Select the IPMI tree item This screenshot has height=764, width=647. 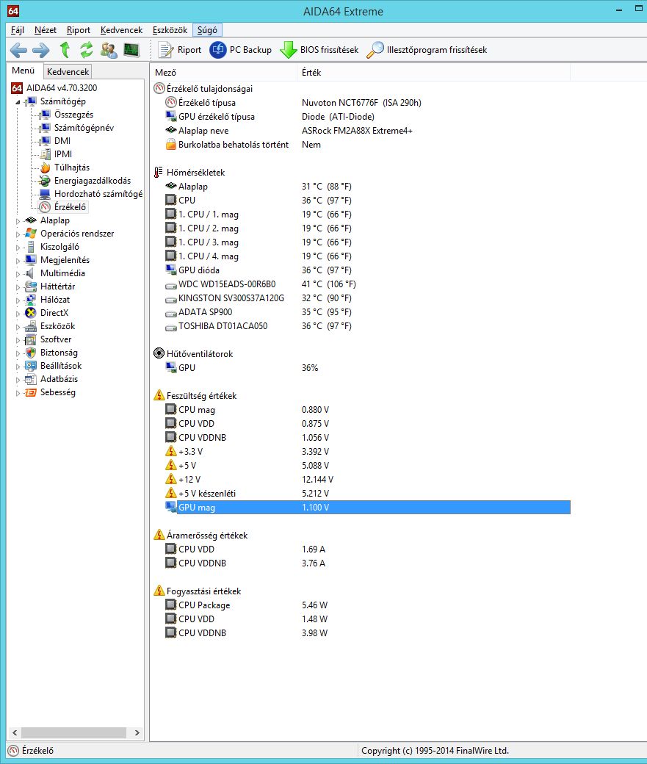63,154
